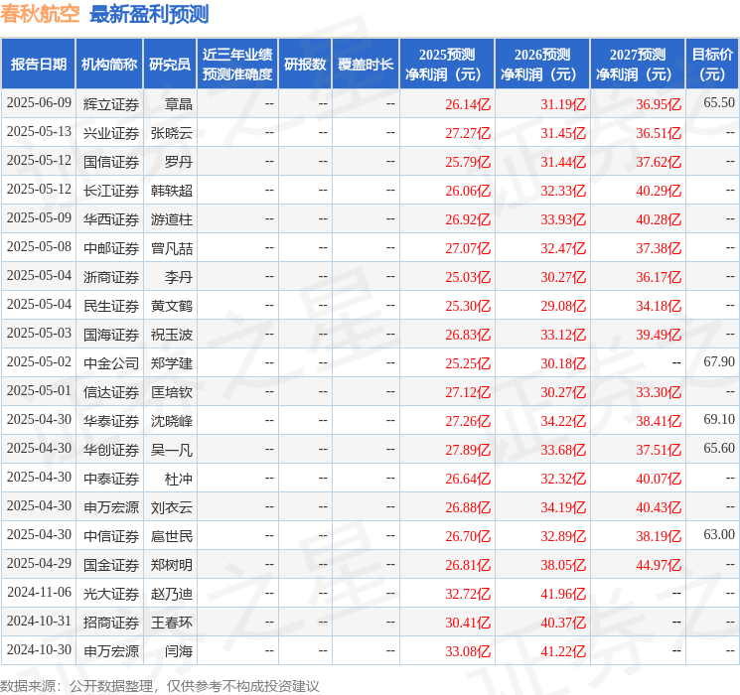The image size is (740, 695).
Task: Select 长江证券 institution cell
Action: tap(111, 191)
